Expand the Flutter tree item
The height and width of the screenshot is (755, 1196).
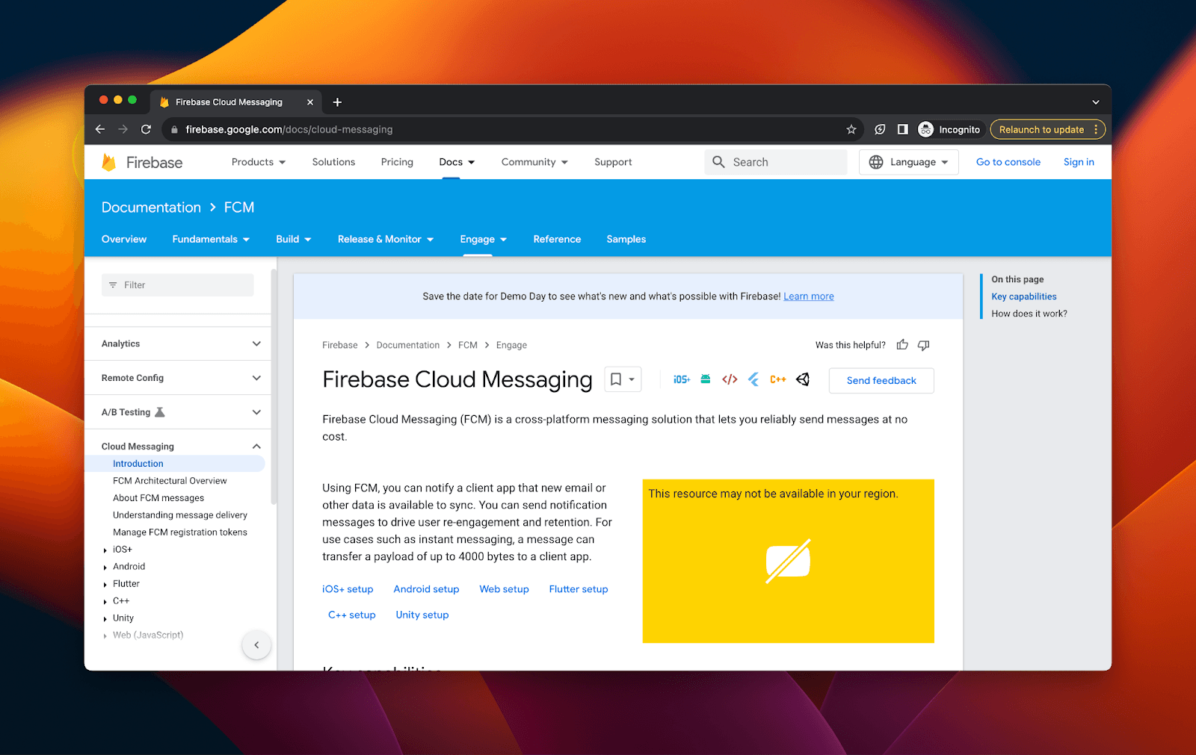coord(105,585)
